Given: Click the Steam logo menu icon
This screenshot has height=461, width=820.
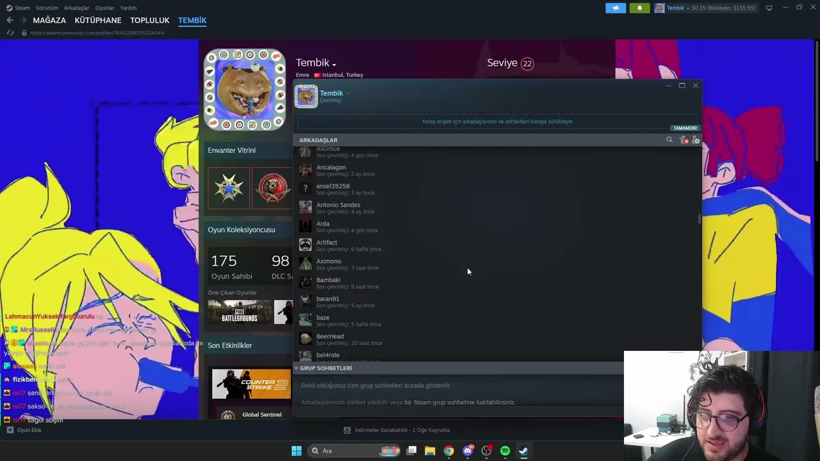Looking at the screenshot, I should coord(9,8).
